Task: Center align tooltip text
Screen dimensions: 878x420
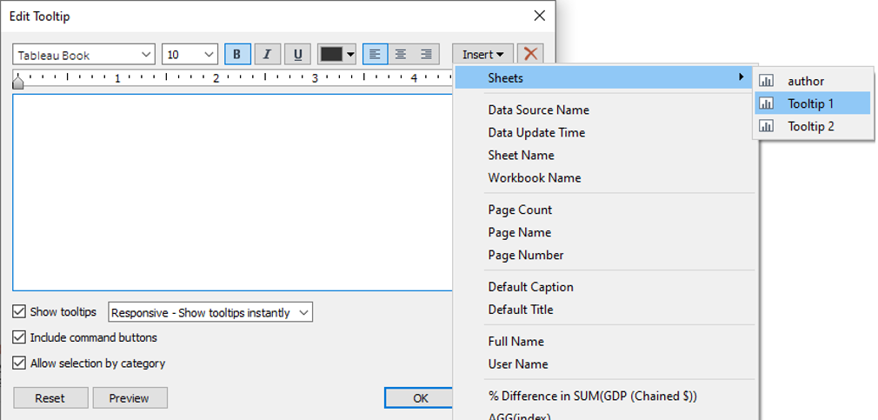Action: click(x=400, y=55)
